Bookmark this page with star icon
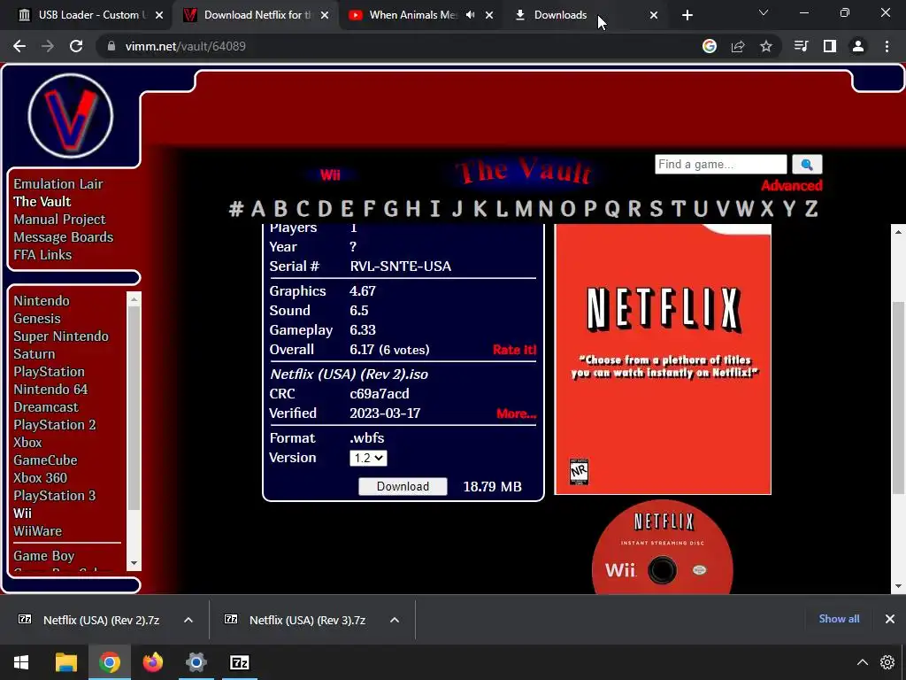Image resolution: width=906 pixels, height=680 pixels. click(766, 46)
